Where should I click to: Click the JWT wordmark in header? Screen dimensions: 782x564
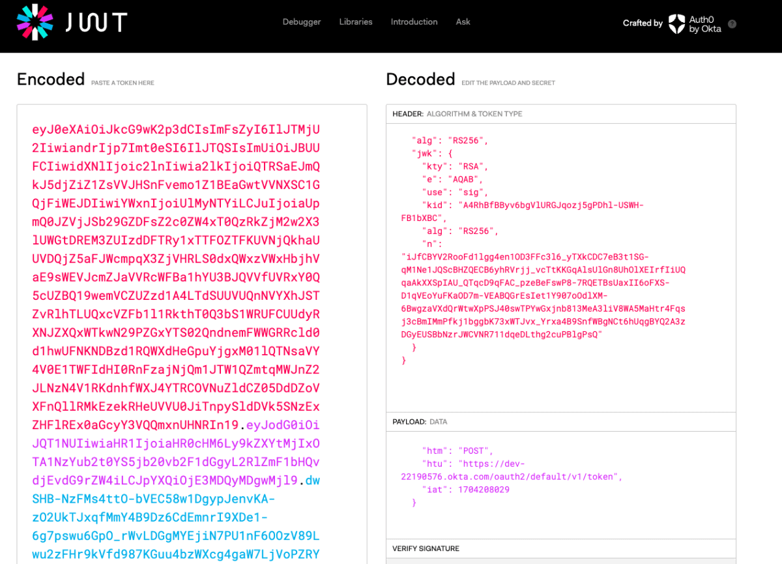click(96, 22)
